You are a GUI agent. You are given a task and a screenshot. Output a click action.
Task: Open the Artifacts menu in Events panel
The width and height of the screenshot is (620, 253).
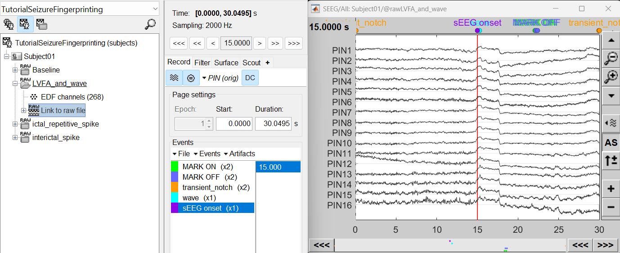[x=239, y=154]
